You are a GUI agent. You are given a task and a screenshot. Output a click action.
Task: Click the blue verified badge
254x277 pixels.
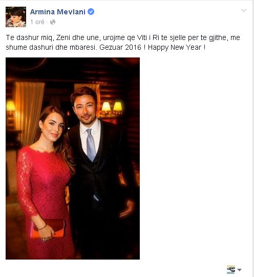coord(91,12)
